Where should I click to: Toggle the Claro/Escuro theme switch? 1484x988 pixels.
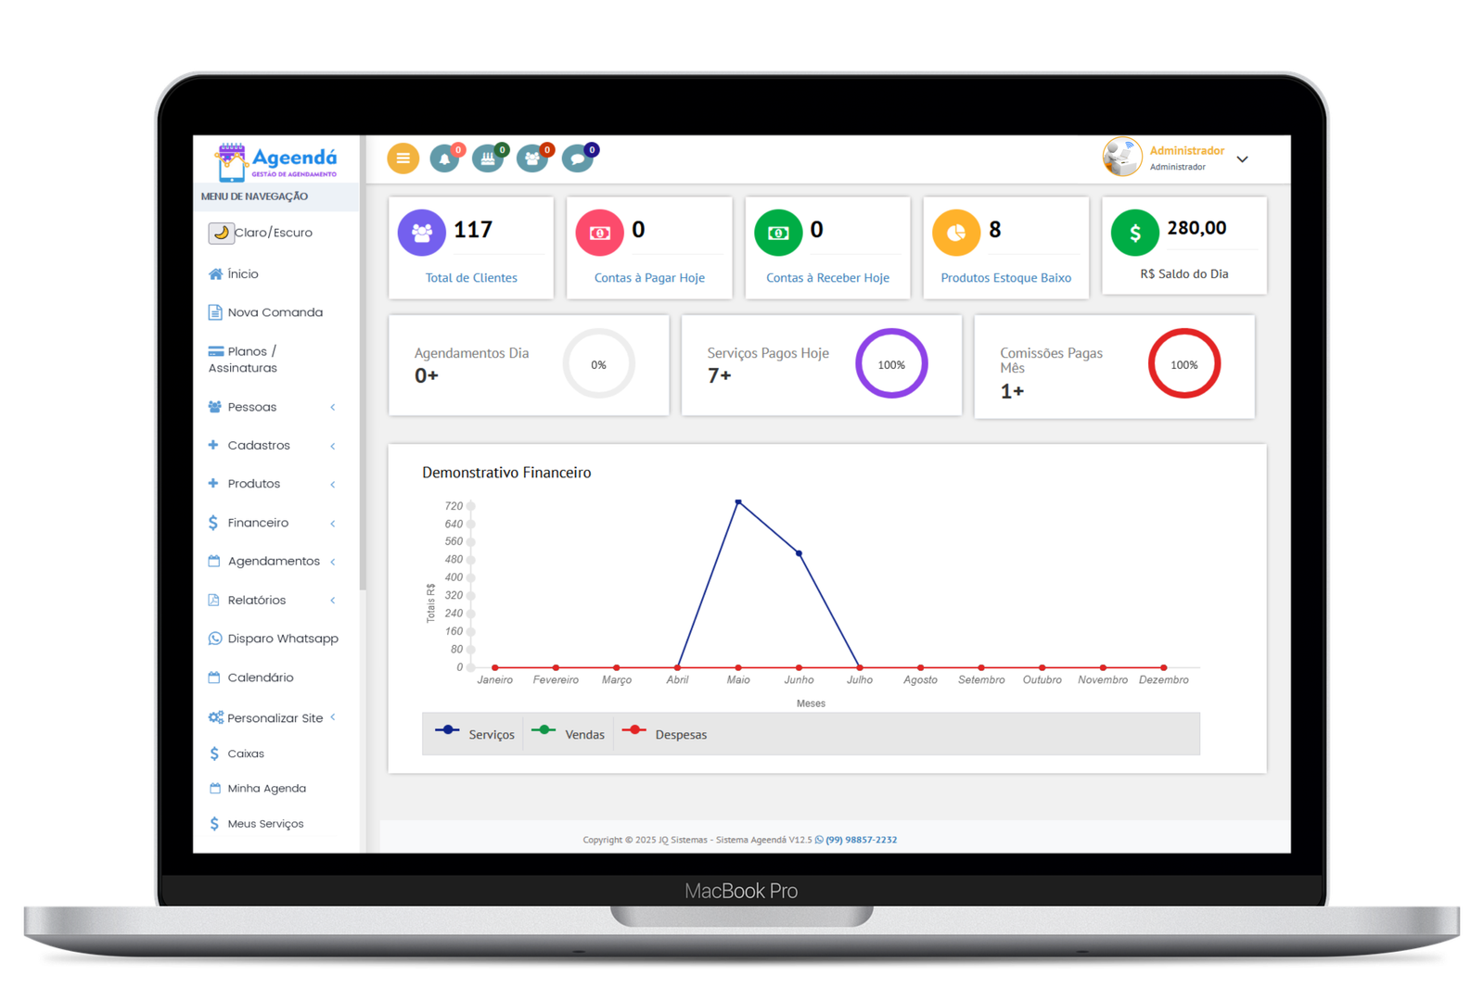[221, 233]
